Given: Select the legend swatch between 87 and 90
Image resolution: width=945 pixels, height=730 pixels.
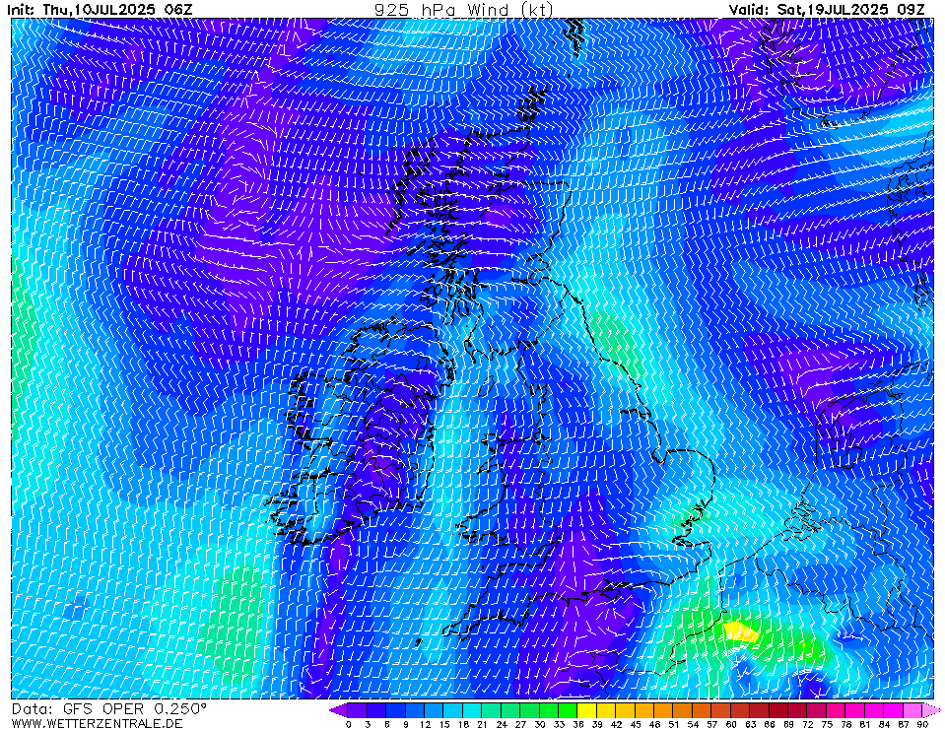Looking at the screenshot, I should [912, 710].
